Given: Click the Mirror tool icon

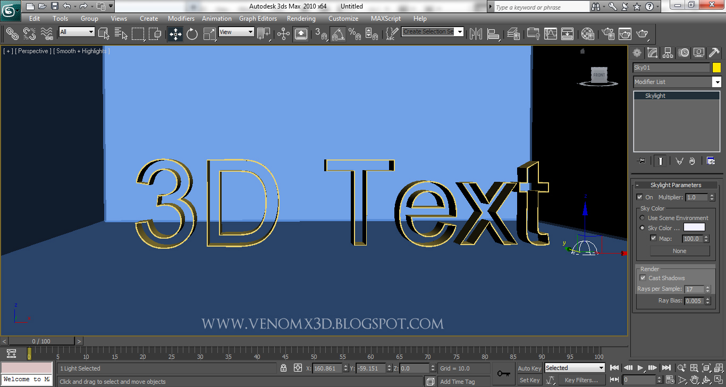Looking at the screenshot, I should click(476, 33).
